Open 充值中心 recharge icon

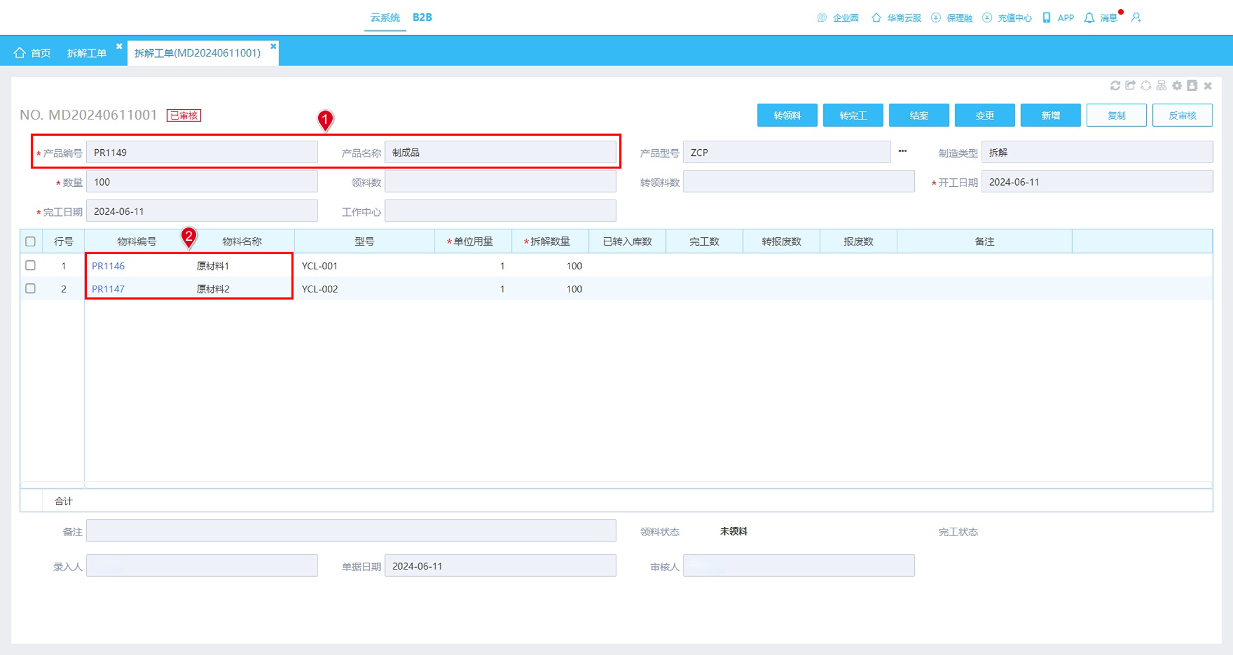(x=987, y=18)
